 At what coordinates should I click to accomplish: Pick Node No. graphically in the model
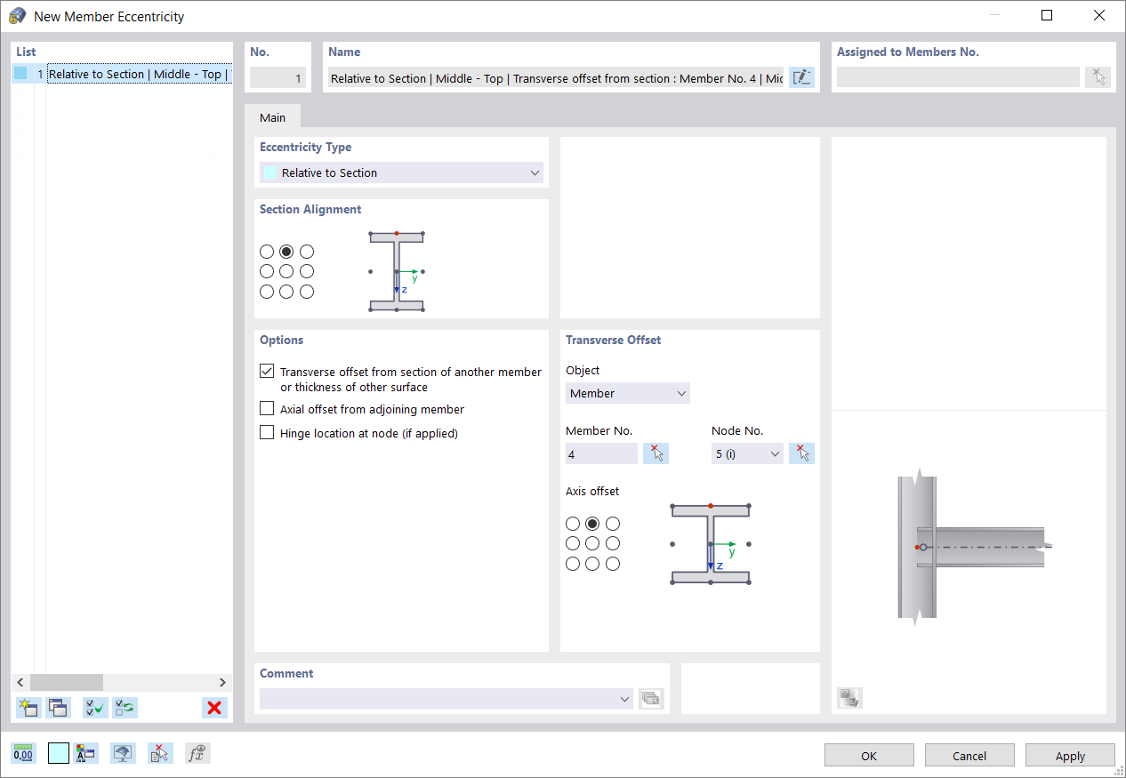click(801, 453)
